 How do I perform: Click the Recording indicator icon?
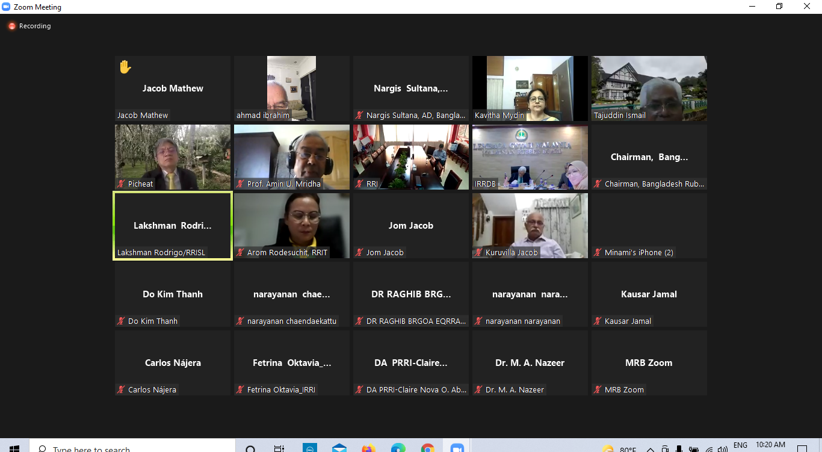(11, 26)
